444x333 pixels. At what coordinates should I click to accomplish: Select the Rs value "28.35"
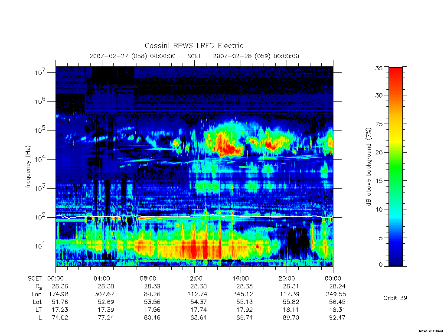[245, 286]
